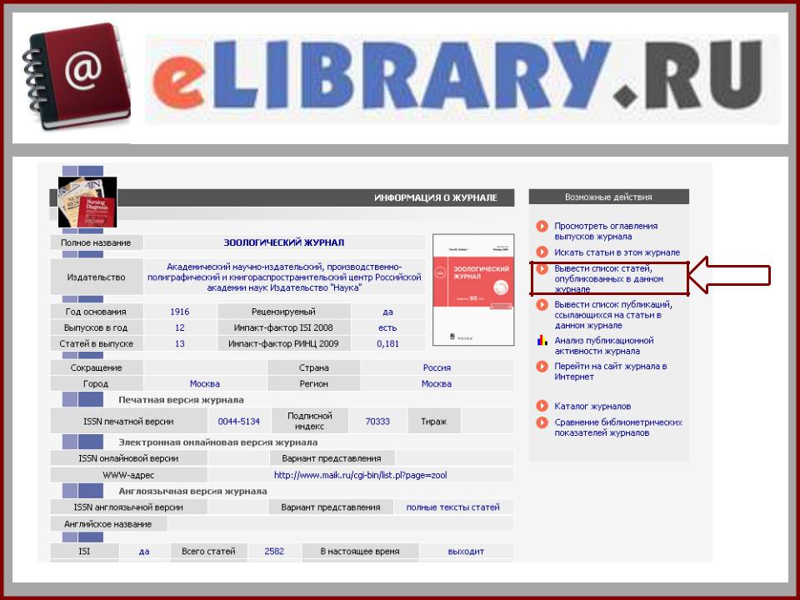Screen dimensions: 800x600
Task: Click the eLIBRARY.RU logo banner
Action: coord(462,79)
